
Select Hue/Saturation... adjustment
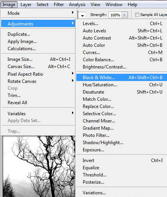click(122, 85)
